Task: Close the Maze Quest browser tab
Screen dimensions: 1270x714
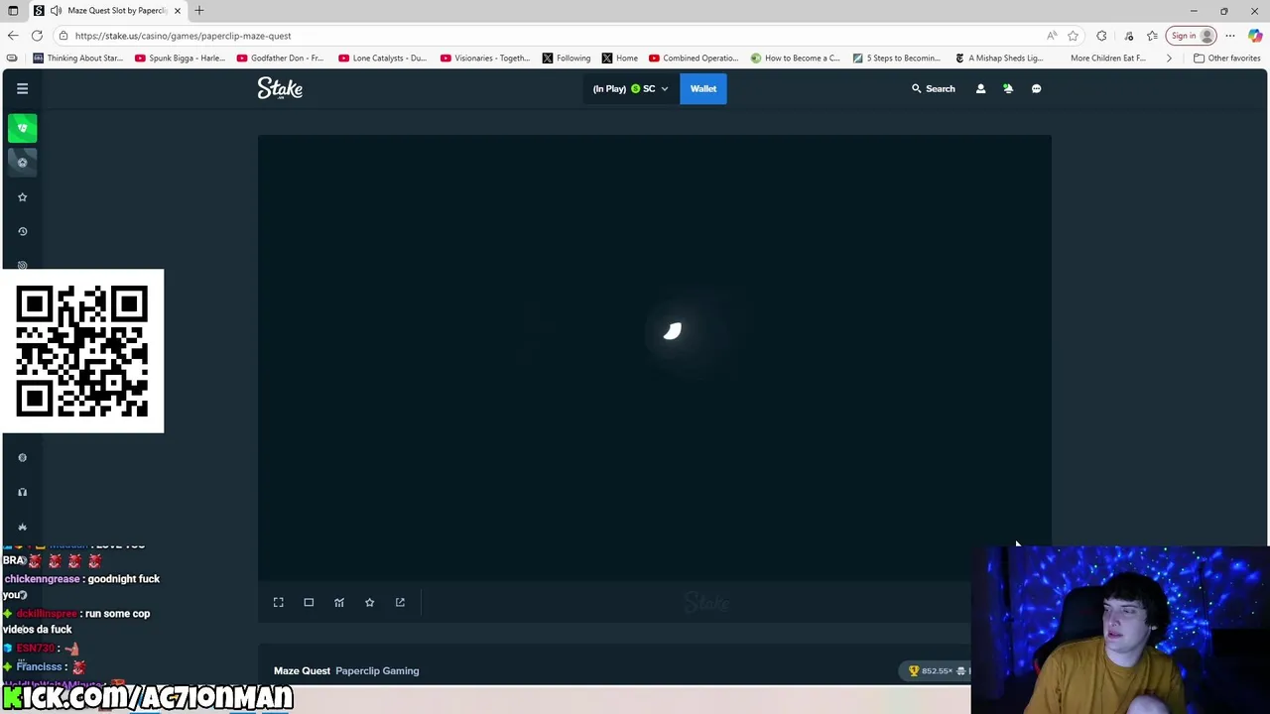Action: tap(178, 11)
